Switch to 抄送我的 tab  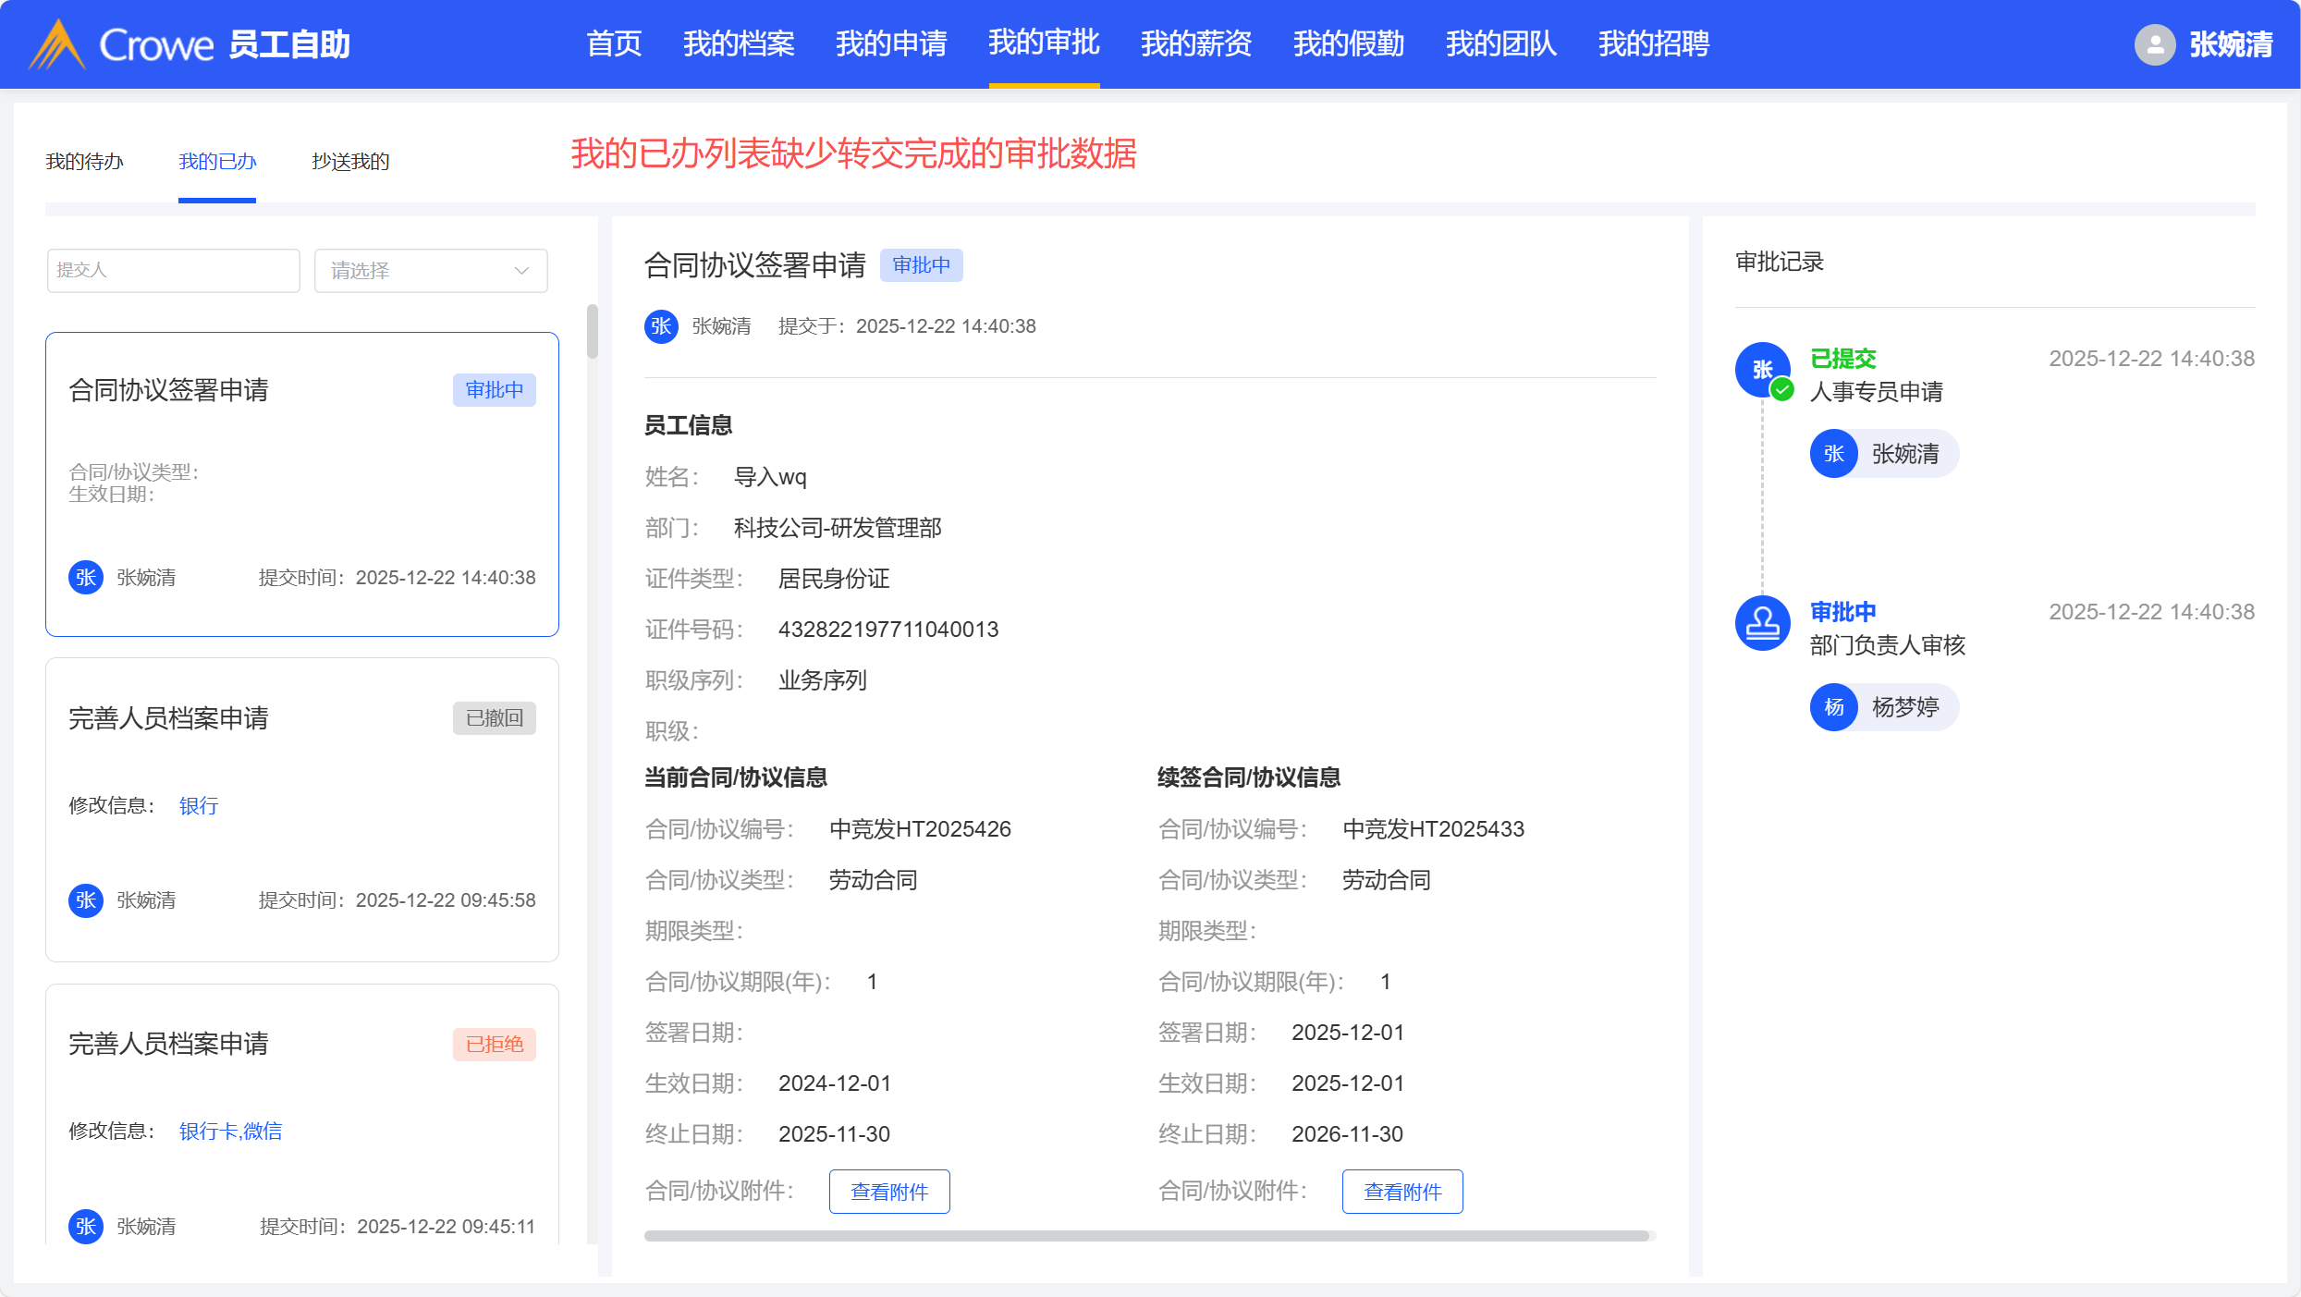coord(350,162)
